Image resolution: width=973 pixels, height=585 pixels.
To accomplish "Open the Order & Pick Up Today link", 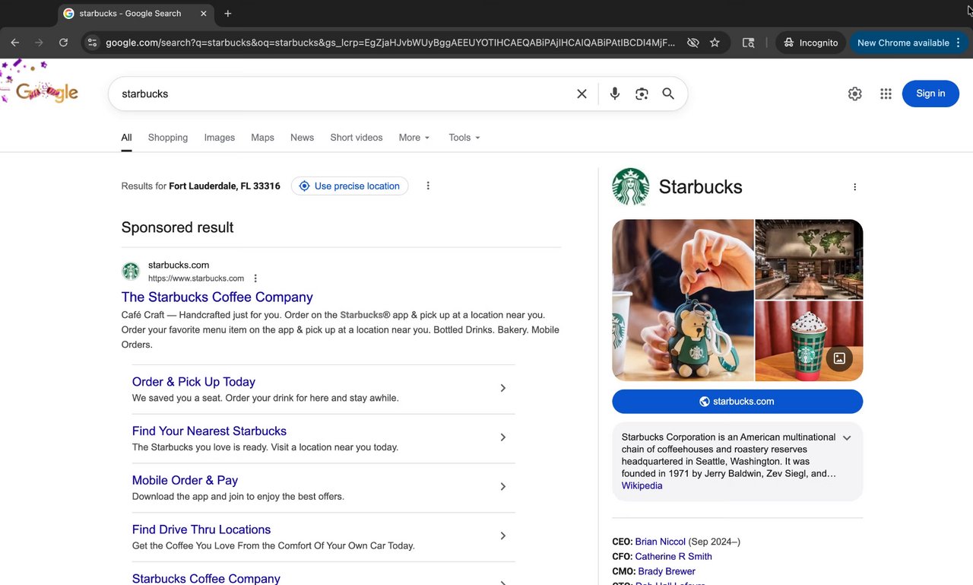I will [194, 382].
